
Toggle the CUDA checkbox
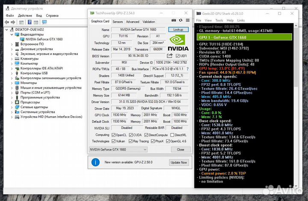[131, 135]
